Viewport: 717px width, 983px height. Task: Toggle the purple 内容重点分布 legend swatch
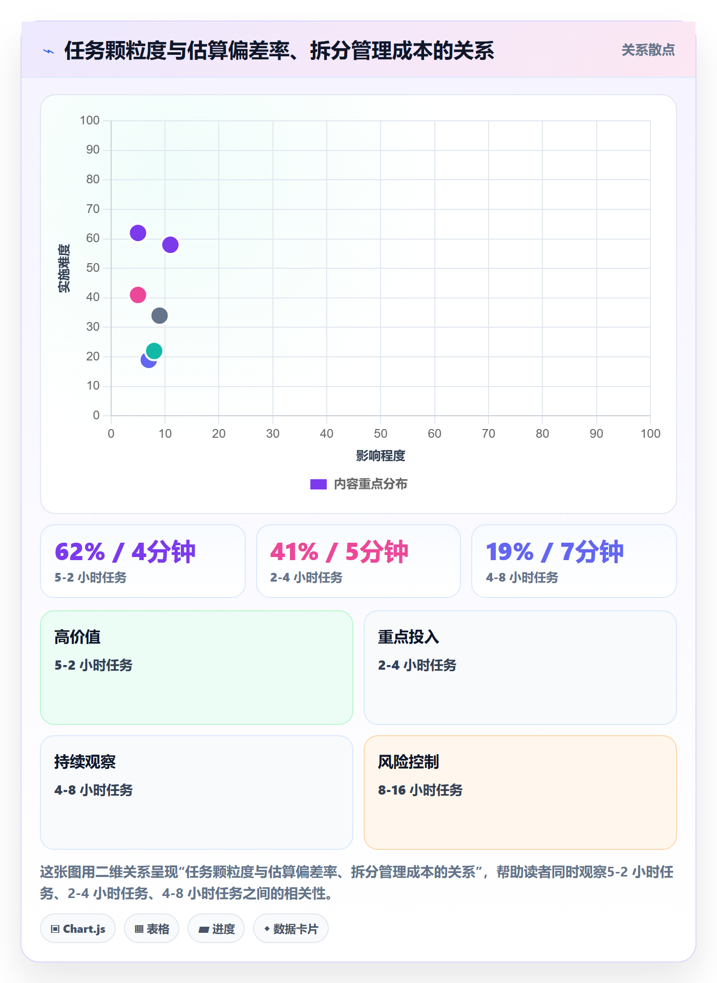click(319, 484)
